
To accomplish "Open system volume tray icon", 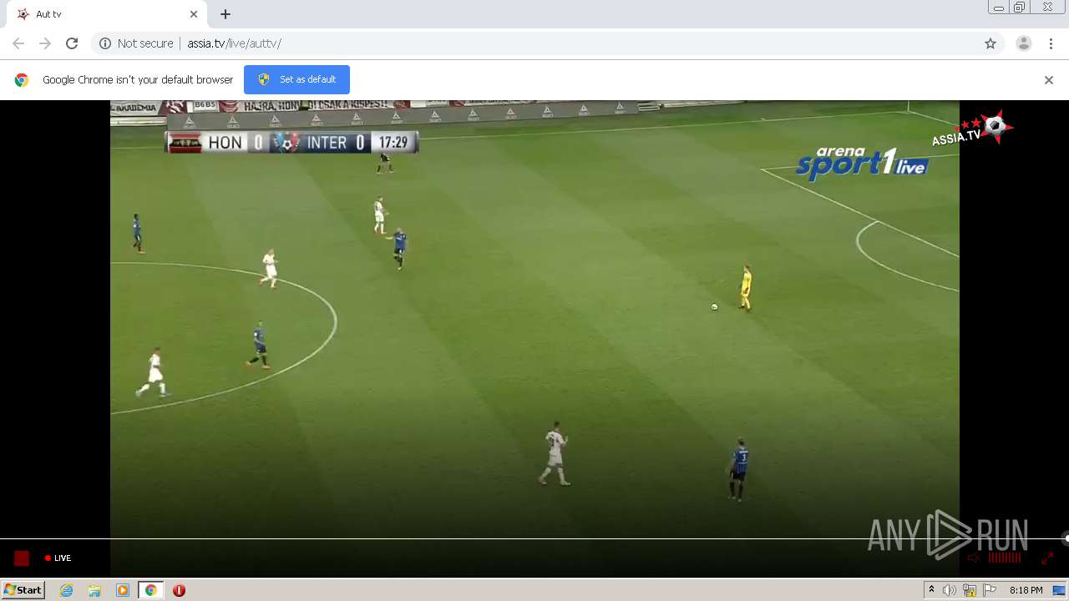I will pyautogui.click(x=950, y=590).
